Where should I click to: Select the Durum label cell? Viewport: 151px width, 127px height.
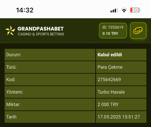coord(50,55)
